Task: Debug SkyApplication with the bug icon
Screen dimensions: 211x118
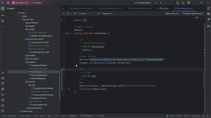Action: coord(161,3)
